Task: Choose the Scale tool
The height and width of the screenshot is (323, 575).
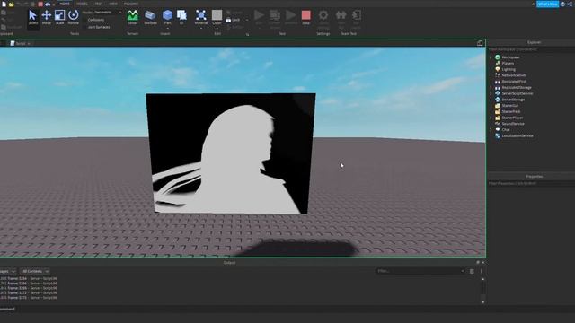Action: point(60,17)
